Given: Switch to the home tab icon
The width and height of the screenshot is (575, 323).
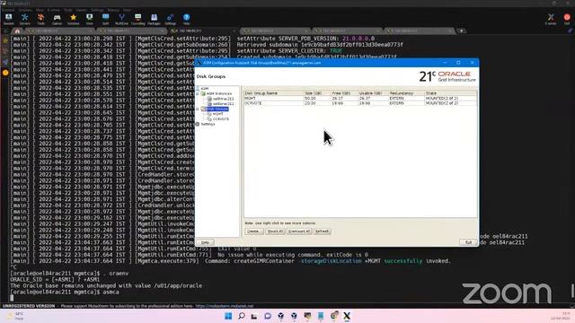Looking at the screenshot, I should 17,31.
